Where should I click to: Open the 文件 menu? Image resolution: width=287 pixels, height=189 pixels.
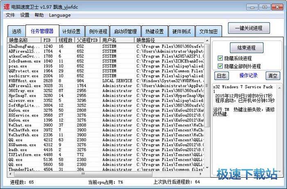click(10, 15)
